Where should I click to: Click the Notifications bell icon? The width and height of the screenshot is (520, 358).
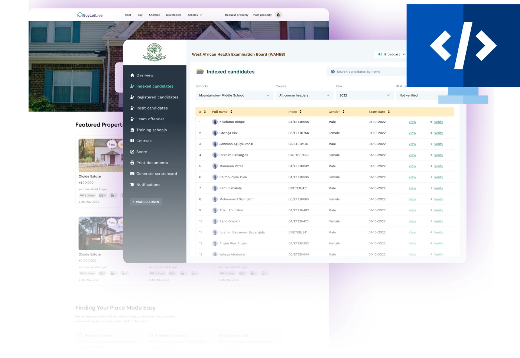(x=132, y=185)
